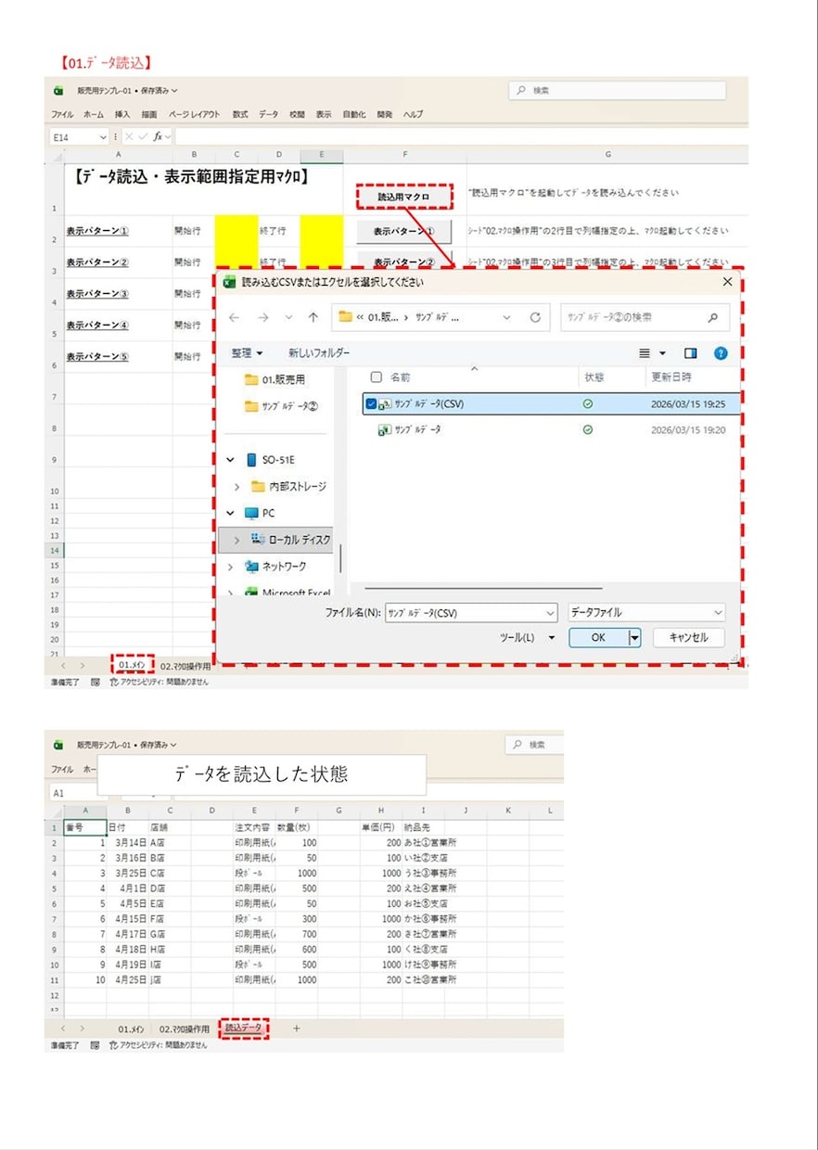Confirm the file dialog with OK
This screenshot has width=818, height=1150.
pos(598,638)
